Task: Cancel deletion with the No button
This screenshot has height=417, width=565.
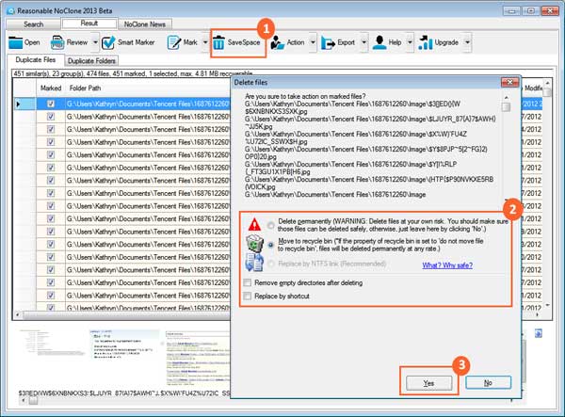Action: pos(488,383)
